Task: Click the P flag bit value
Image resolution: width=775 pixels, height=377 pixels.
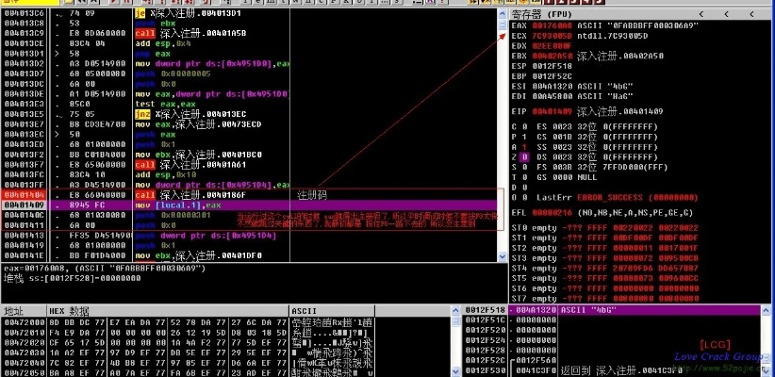Action: (x=524, y=137)
